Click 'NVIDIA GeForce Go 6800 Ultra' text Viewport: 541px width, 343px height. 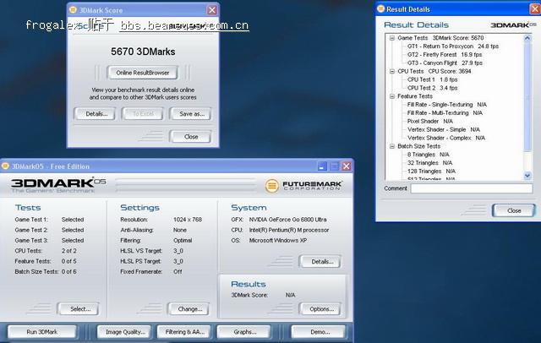[287, 220]
